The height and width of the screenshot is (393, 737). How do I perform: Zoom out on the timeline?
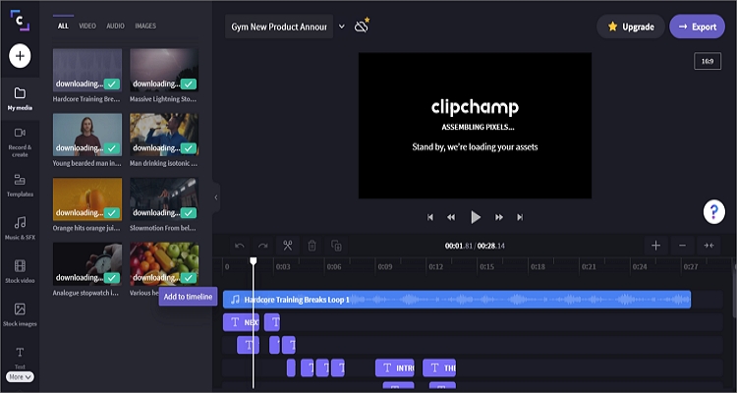[683, 246]
